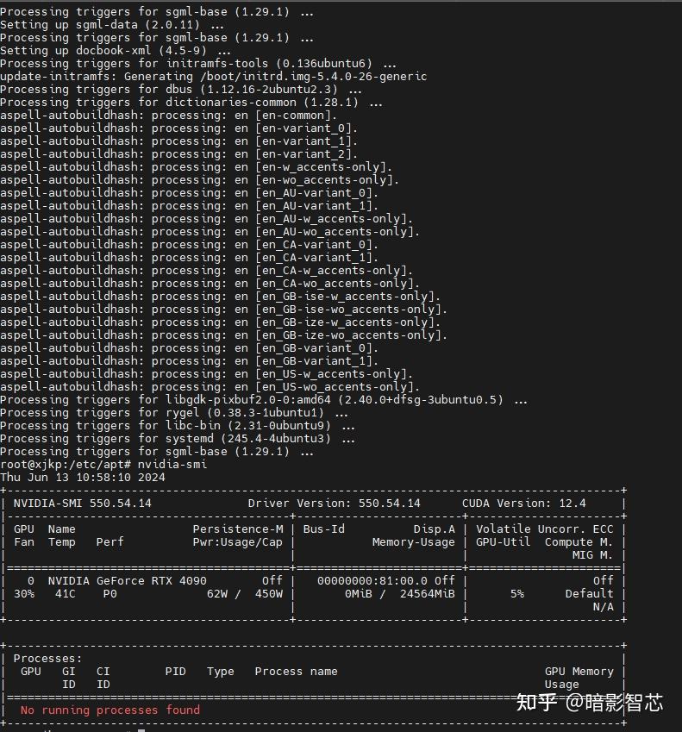Click the "Disp.A" column header
The image size is (682, 732).
[x=435, y=529]
